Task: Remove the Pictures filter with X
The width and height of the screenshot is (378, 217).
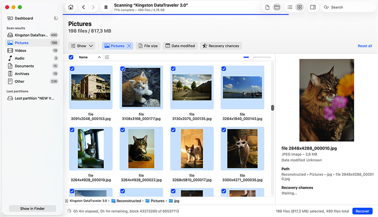Action: pos(129,46)
